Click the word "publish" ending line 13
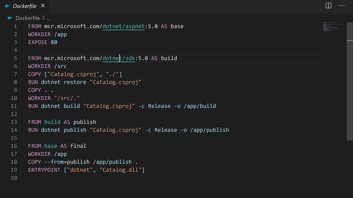The image size is (353, 198). (84, 122)
